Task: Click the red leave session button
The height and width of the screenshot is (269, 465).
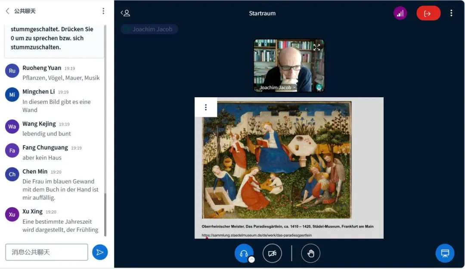Action: click(x=428, y=13)
